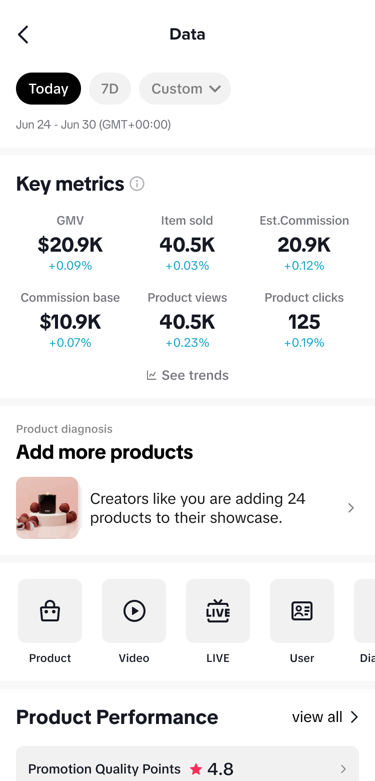Open the LIVE TV icon
The height and width of the screenshot is (781, 375).
pyautogui.click(x=218, y=611)
